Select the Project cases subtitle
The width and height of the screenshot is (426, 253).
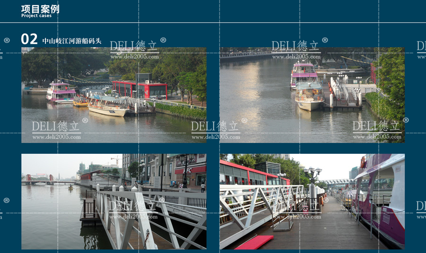(x=36, y=16)
